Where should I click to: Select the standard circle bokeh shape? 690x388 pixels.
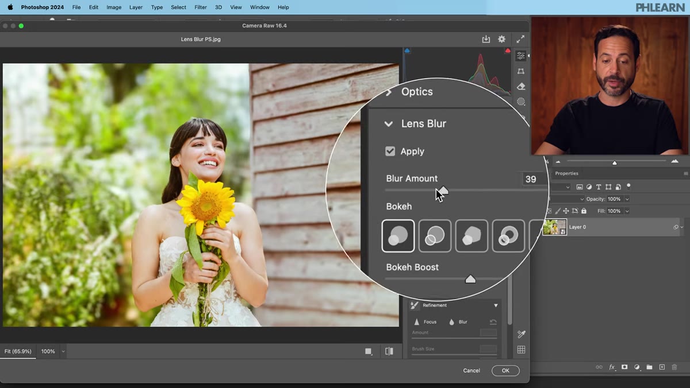tap(398, 236)
